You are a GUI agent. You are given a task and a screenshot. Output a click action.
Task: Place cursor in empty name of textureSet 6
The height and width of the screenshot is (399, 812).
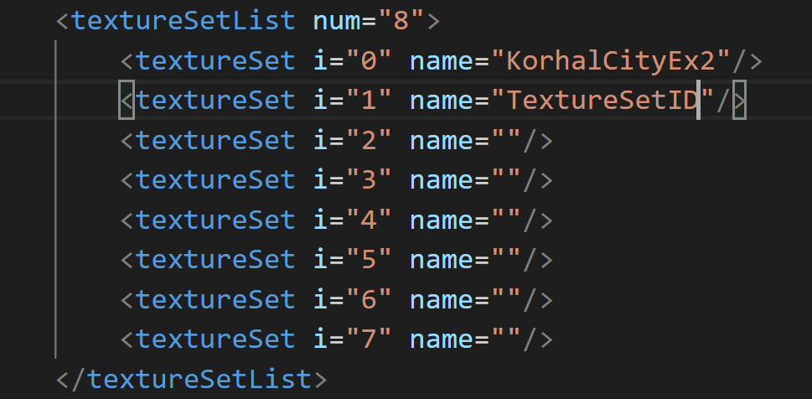point(507,299)
